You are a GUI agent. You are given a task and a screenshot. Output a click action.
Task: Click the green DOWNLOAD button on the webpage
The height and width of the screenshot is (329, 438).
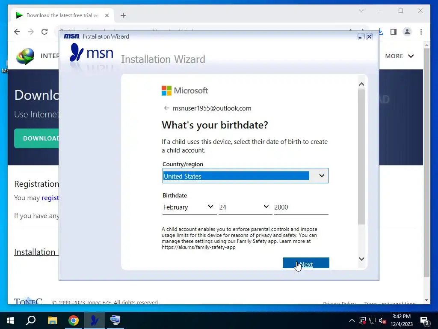point(37,138)
